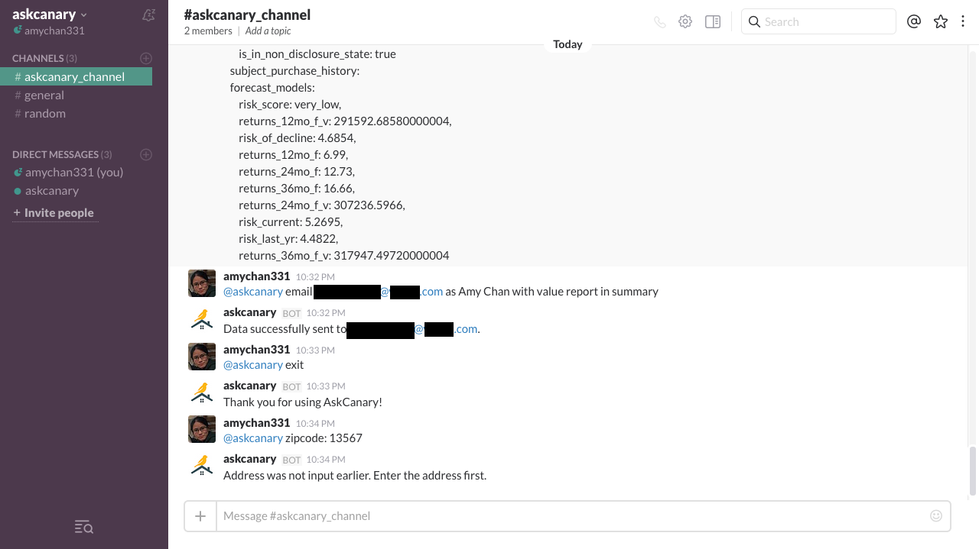Open the quick switcher icon in sidebar
The height and width of the screenshot is (549, 979).
84,527
